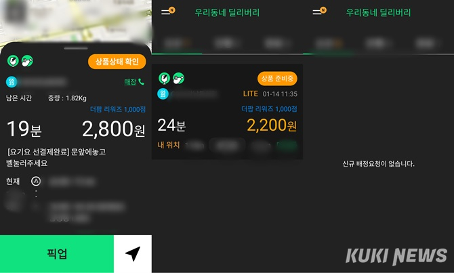Tap the orange 상품상태 확인 button
This screenshot has height=273, width=454.
point(117,62)
